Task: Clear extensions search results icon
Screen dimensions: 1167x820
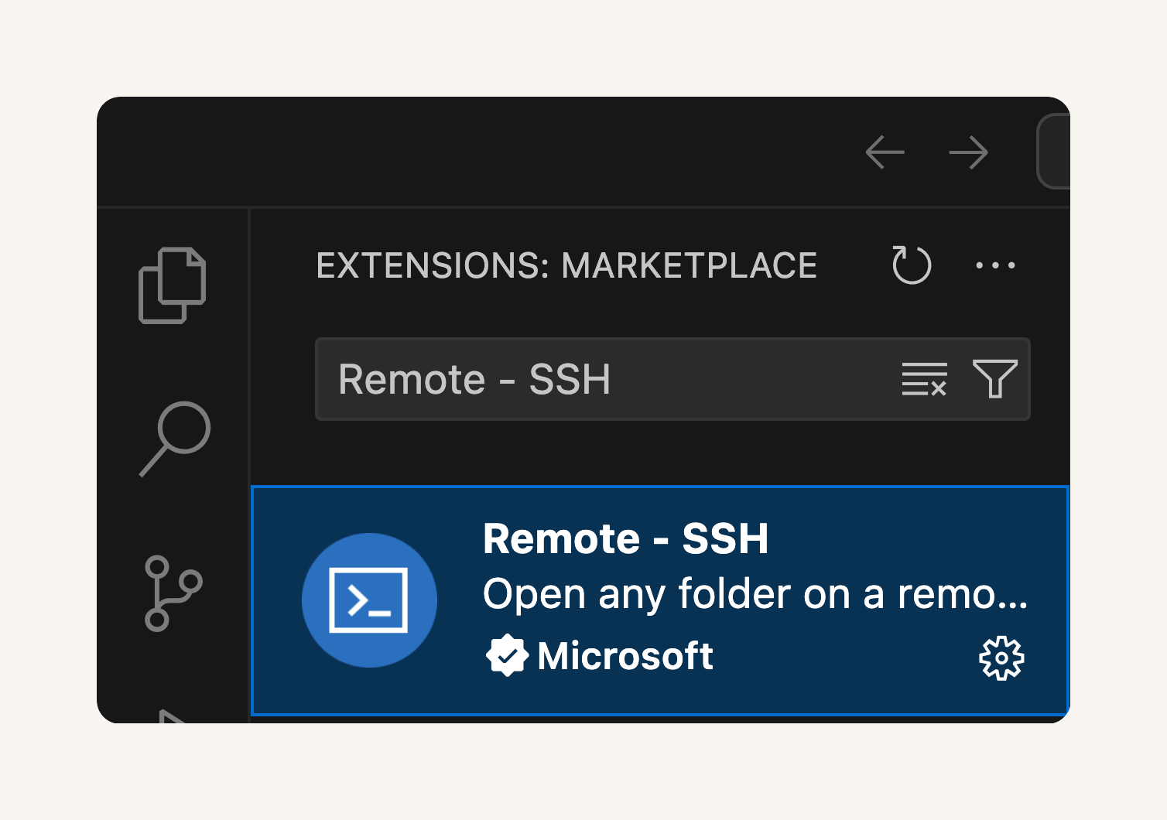Action: [x=924, y=379]
